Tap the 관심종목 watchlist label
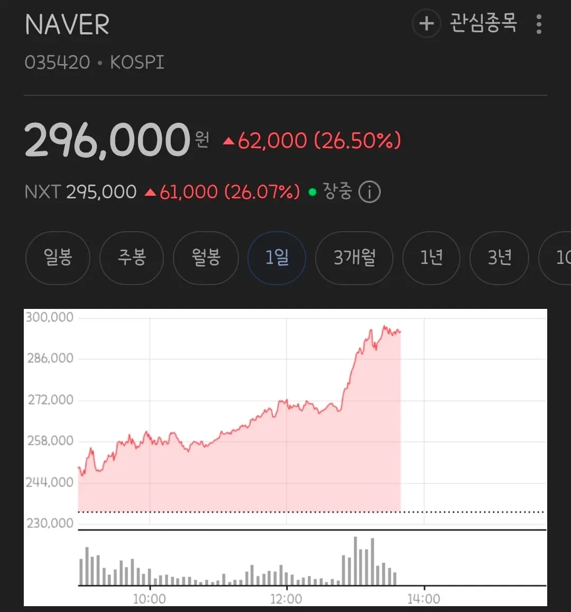Screen dimensions: 571x612 pos(483,23)
